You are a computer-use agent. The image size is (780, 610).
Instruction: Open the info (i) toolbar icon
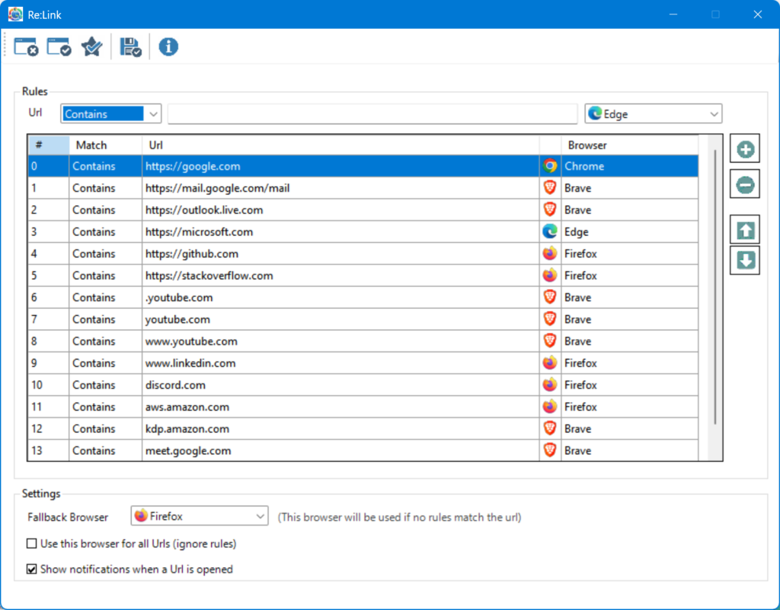(168, 47)
